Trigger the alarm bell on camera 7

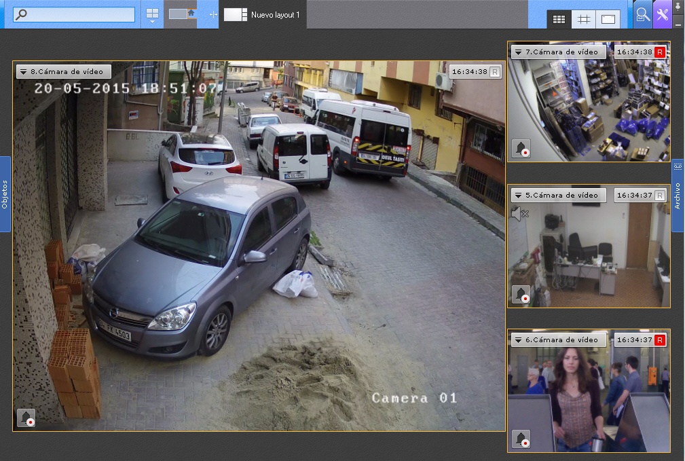(x=521, y=149)
